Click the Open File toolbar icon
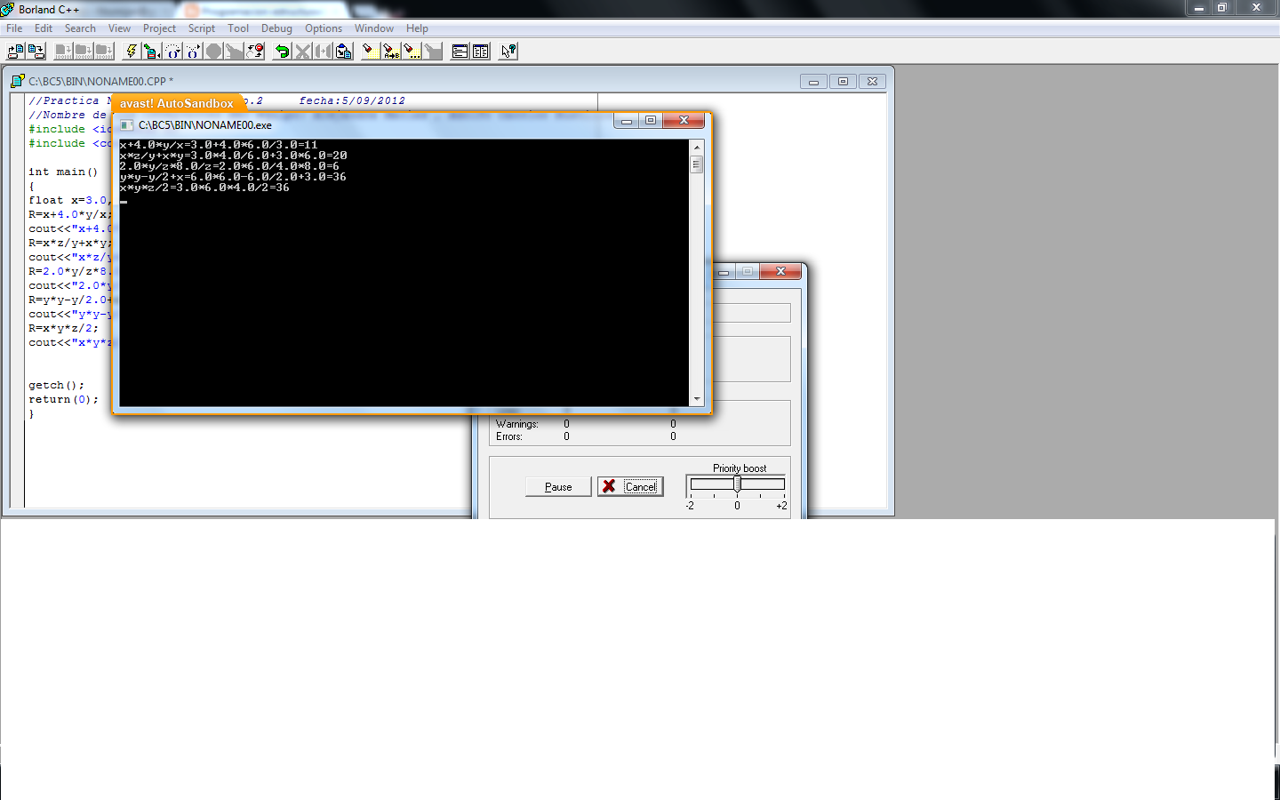 14,51
